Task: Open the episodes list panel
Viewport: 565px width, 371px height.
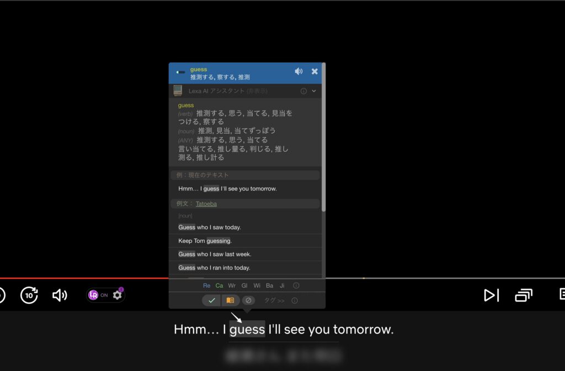Action: [523, 295]
